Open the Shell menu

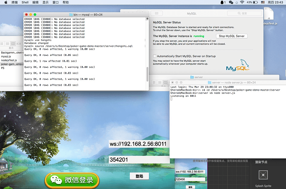[x=25, y=2]
